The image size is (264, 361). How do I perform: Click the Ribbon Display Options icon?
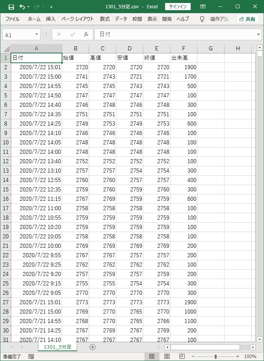click(203, 6)
